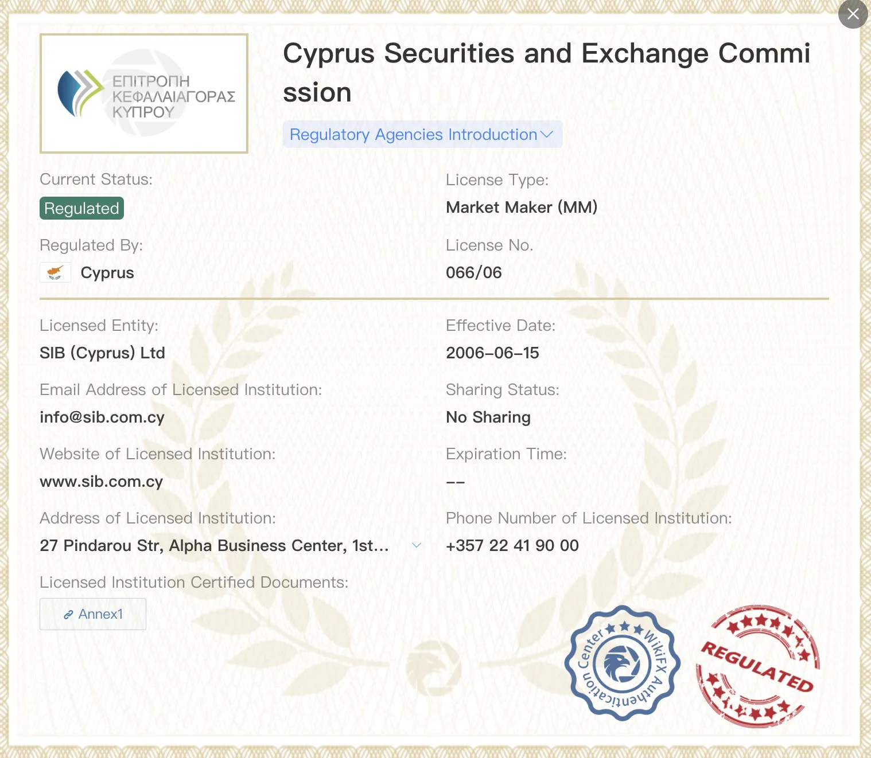Click the Sharing Status label
The width and height of the screenshot is (871, 758).
point(503,390)
